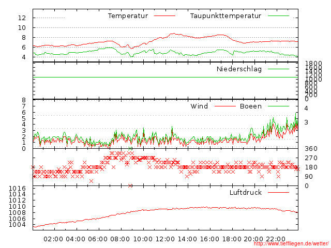Click the Niederschlag legend label
331x248 pixels.
pyautogui.click(x=239, y=69)
